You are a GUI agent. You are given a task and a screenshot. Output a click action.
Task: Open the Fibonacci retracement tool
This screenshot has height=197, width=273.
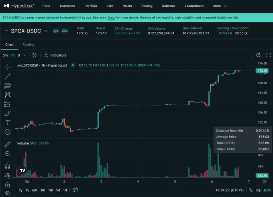(8, 85)
